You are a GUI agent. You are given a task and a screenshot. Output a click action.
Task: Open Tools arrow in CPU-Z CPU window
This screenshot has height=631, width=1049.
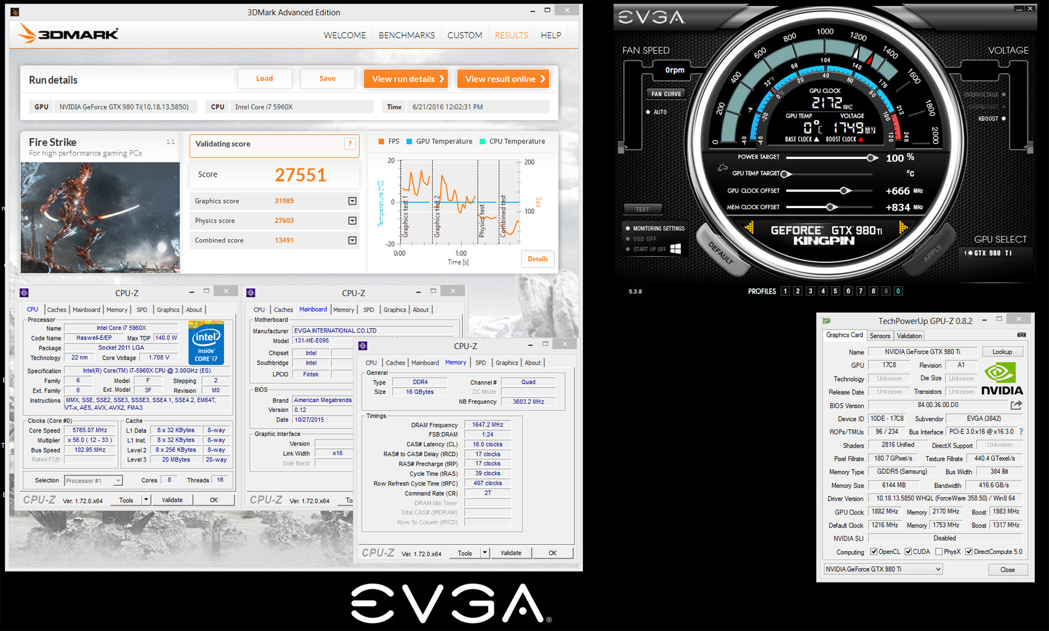click(x=146, y=500)
